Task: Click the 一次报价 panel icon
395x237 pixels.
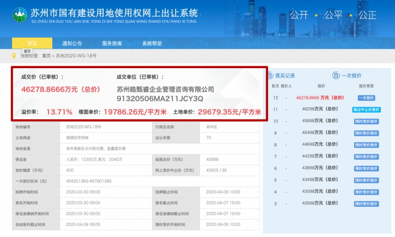Action: [x=336, y=76]
